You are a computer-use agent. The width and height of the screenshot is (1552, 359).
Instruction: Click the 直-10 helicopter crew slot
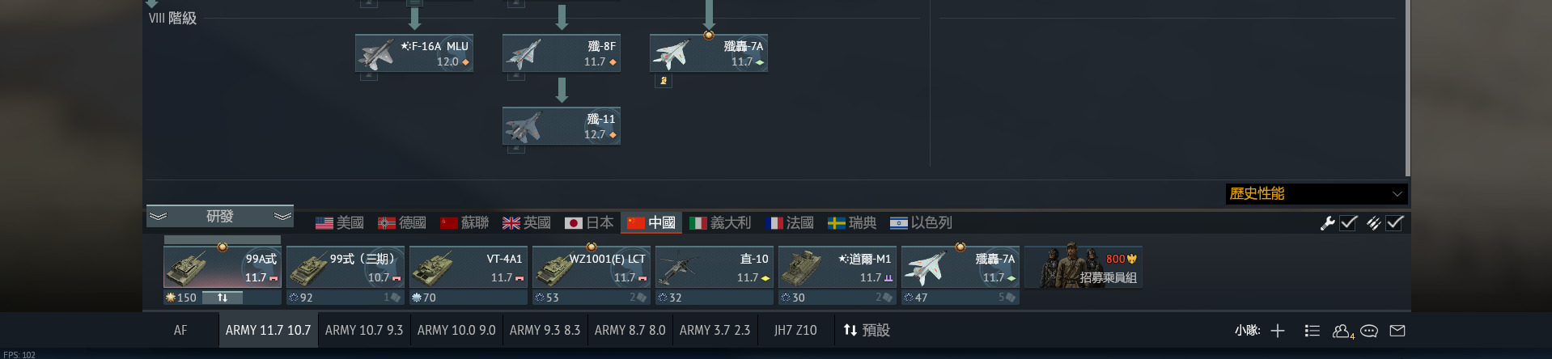tap(715, 275)
